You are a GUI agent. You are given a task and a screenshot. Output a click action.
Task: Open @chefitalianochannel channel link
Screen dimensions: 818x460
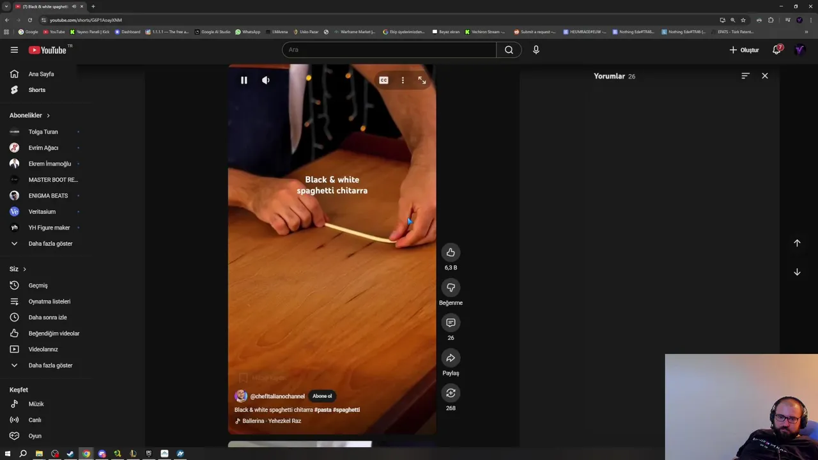pyautogui.click(x=277, y=396)
